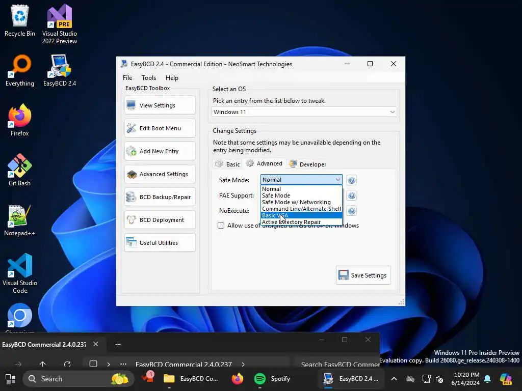Image resolution: width=522 pixels, height=391 pixels.
Task: Click the refresh icon in Explorer window
Action: tap(67, 364)
